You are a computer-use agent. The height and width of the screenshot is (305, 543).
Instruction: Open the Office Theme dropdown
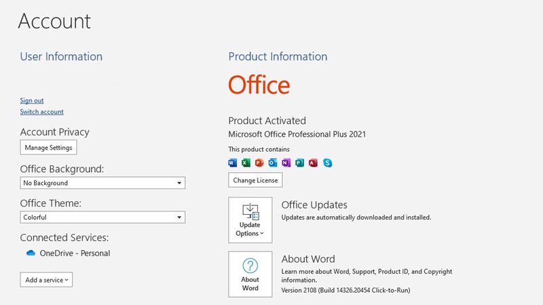tap(102, 218)
